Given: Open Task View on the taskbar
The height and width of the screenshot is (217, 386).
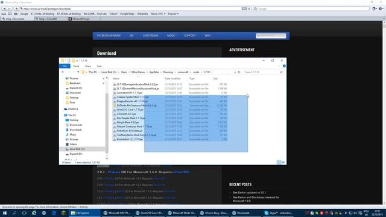Looking at the screenshot, I should click(x=24, y=213).
